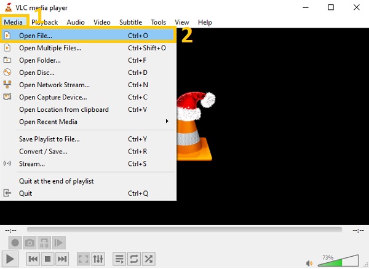Click the playback seek bar

point(184,230)
